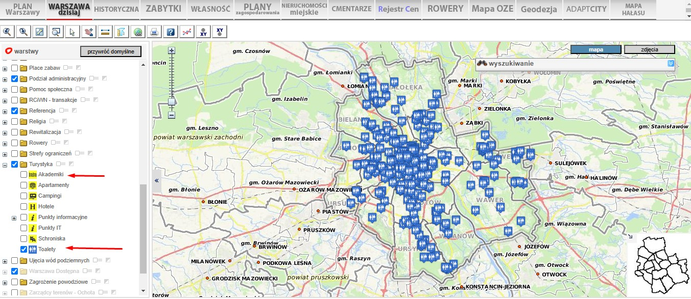This screenshot has height=299, width=691.
Task: Click the print map icon
Action: click(154, 32)
